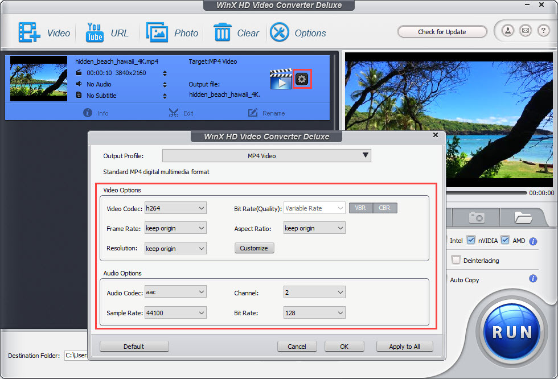Viewport: 558px width, 379px height.
Task: Open the Audio Codec aac dropdown
Action: 175,292
